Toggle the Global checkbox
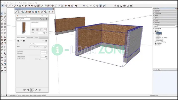 [39, 59]
